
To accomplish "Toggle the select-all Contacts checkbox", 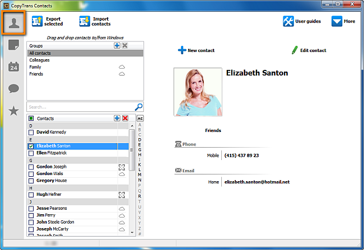I will pyautogui.click(x=31, y=119).
